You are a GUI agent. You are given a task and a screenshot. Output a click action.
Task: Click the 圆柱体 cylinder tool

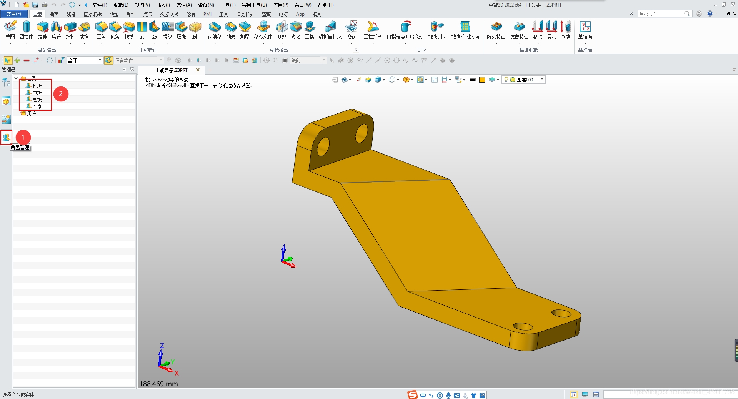(x=26, y=30)
